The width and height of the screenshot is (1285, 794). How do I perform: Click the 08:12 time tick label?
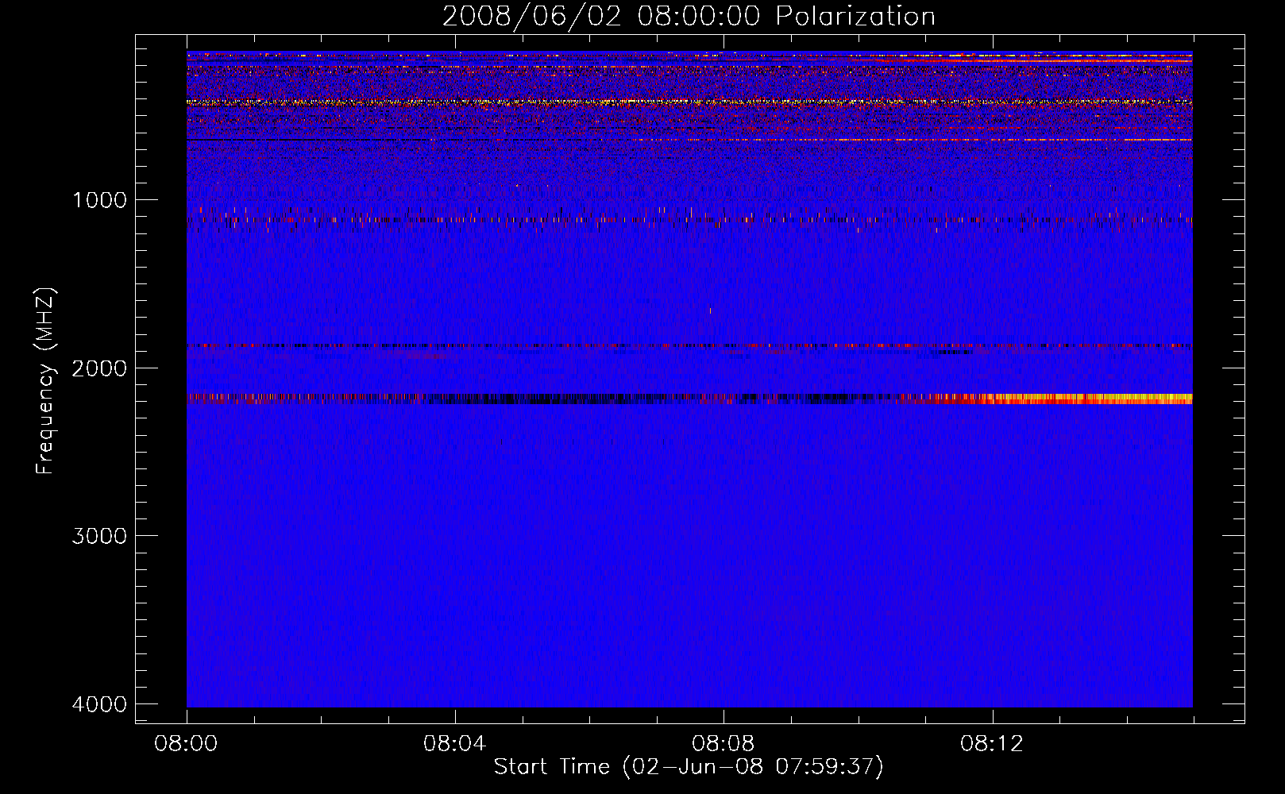[991, 744]
